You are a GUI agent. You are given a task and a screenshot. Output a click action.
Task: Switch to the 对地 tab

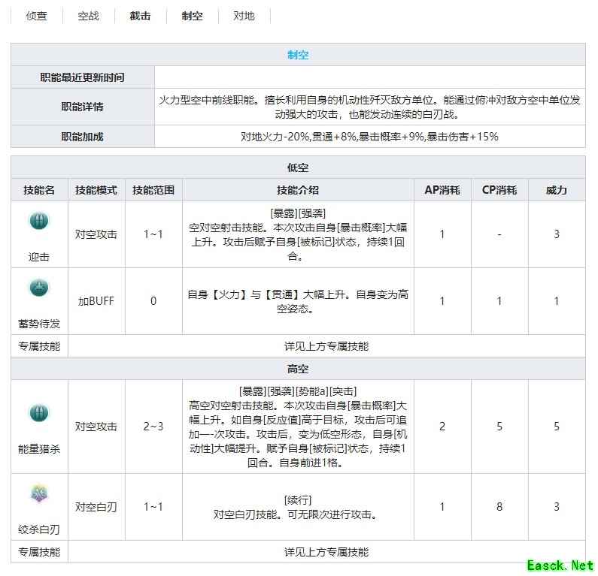(x=244, y=16)
